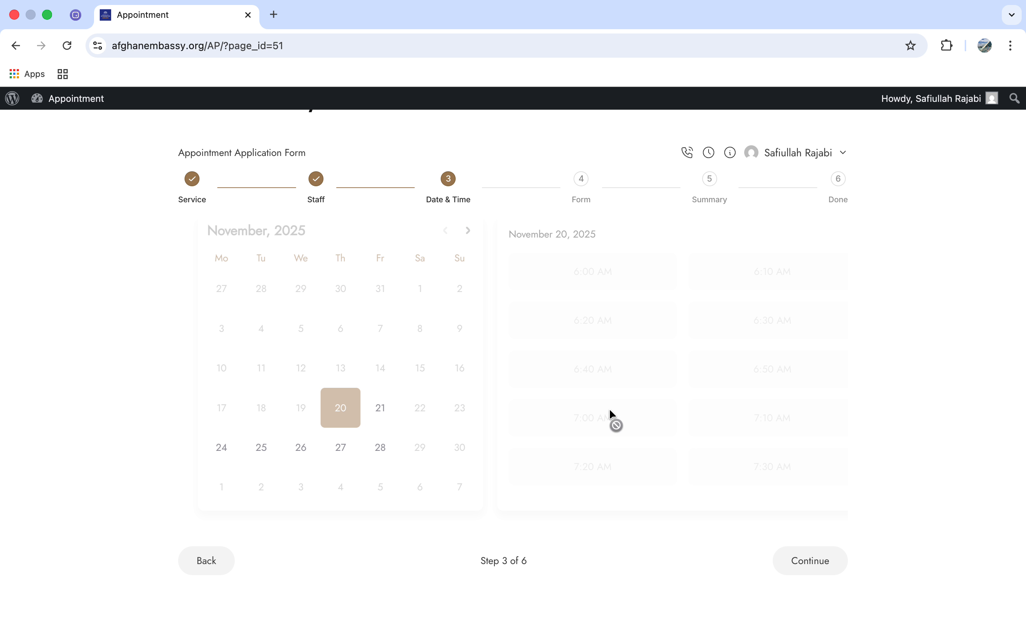Image resolution: width=1026 pixels, height=641 pixels.
Task: Open the Appointment dashboard via speedometer icon
Action: pos(37,98)
